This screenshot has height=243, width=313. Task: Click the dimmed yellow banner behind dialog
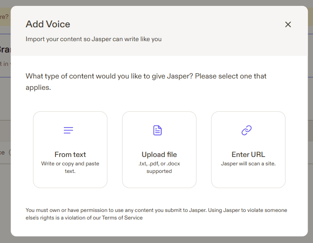[x=5, y=17]
